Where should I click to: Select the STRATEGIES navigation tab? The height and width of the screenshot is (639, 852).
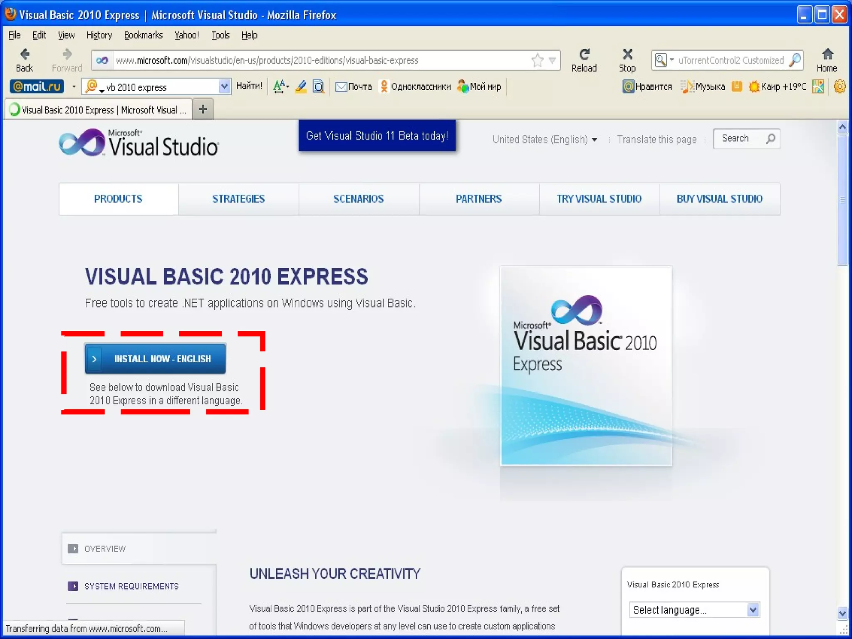pos(238,199)
